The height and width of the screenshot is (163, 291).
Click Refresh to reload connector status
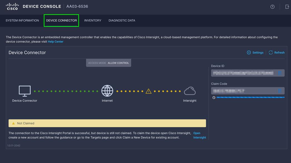point(276,52)
